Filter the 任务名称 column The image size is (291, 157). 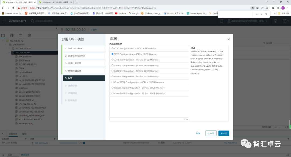click(x=26, y=139)
